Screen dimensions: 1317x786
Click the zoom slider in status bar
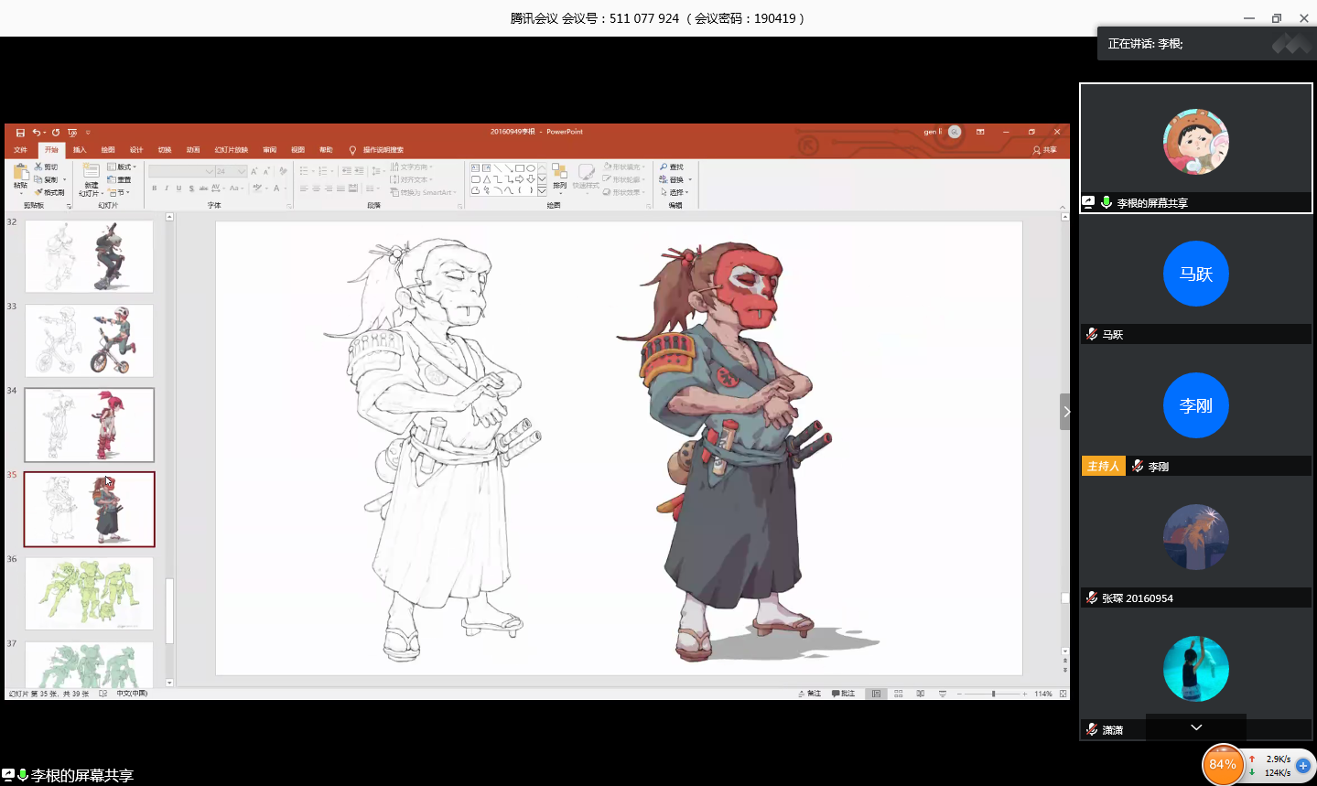tap(993, 694)
